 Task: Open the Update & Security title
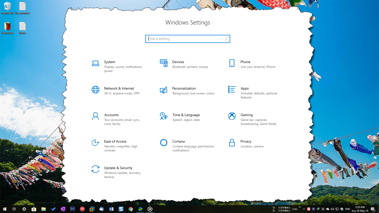point(118,168)
